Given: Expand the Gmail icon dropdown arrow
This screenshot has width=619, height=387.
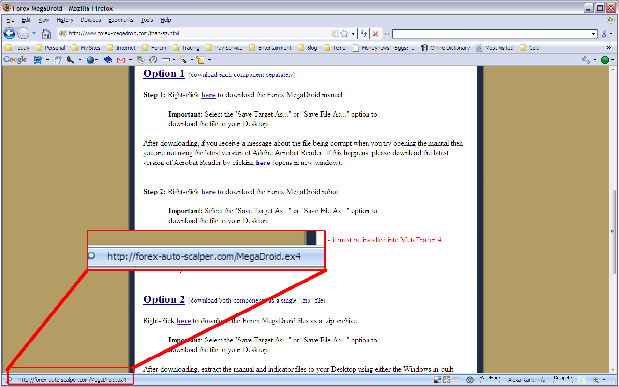Looking at the screenshot, I should tap(130, 60).
